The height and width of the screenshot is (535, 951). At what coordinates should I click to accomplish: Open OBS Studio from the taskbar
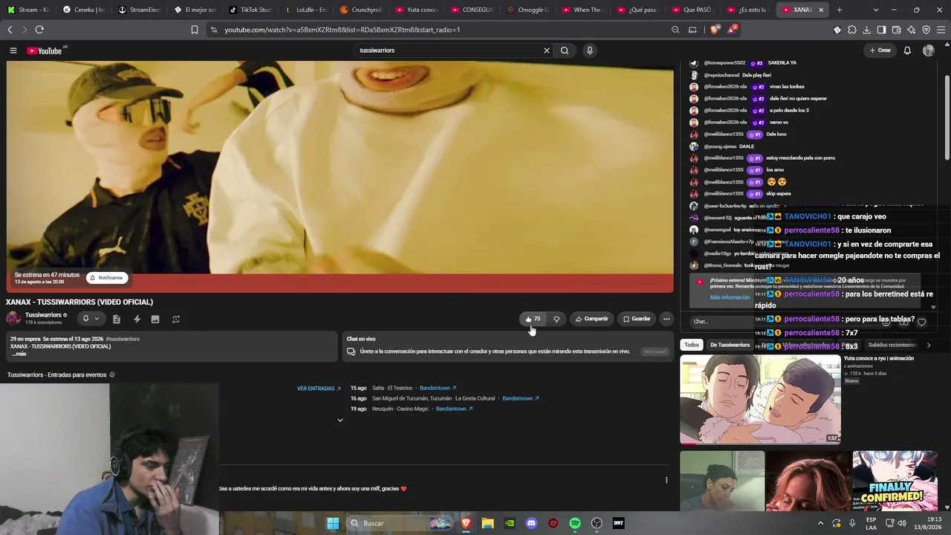[x=597, y=523]
